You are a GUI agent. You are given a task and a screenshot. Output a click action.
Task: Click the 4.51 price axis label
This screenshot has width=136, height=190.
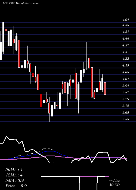point(125,32)
